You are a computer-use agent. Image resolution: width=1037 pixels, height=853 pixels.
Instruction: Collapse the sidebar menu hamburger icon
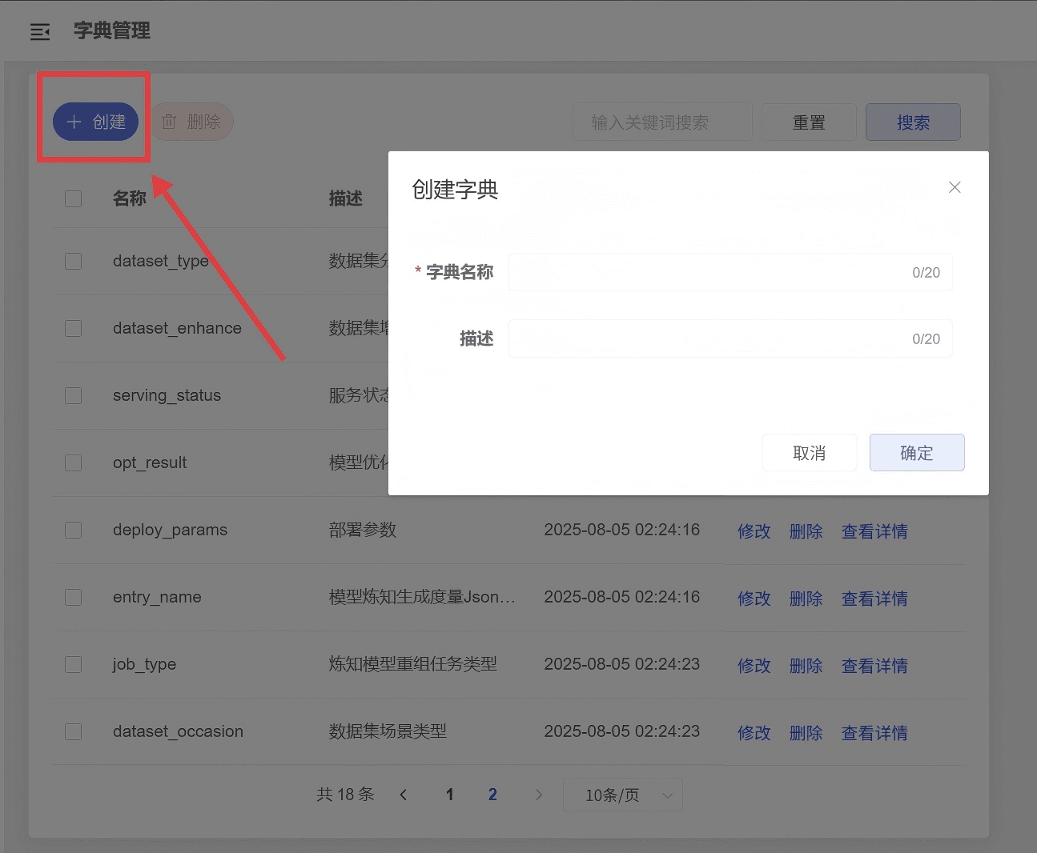coord(40,32)
